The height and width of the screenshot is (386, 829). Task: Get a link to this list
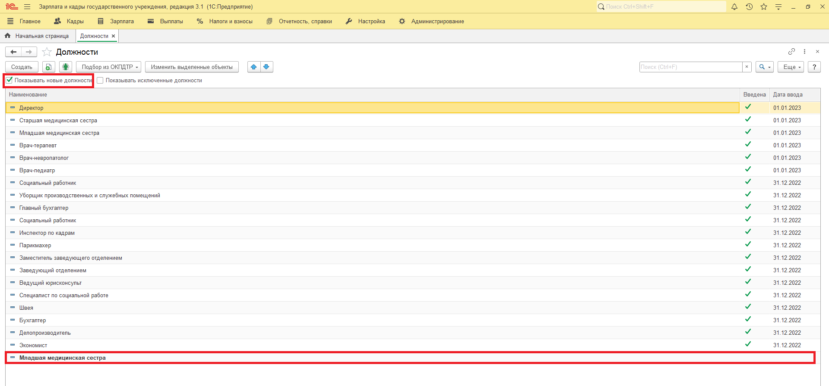click(x=791, y=52)
